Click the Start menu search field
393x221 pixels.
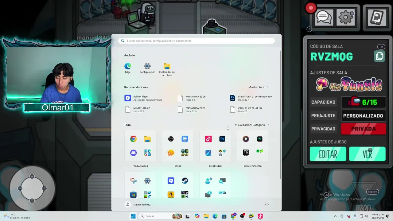[196, 41]
